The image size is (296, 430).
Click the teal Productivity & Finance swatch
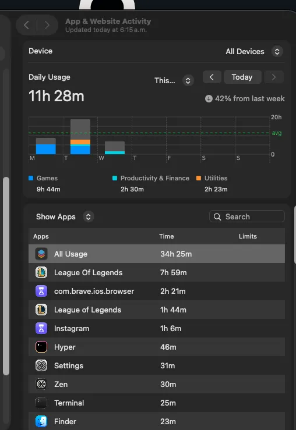tap(115, 178)
